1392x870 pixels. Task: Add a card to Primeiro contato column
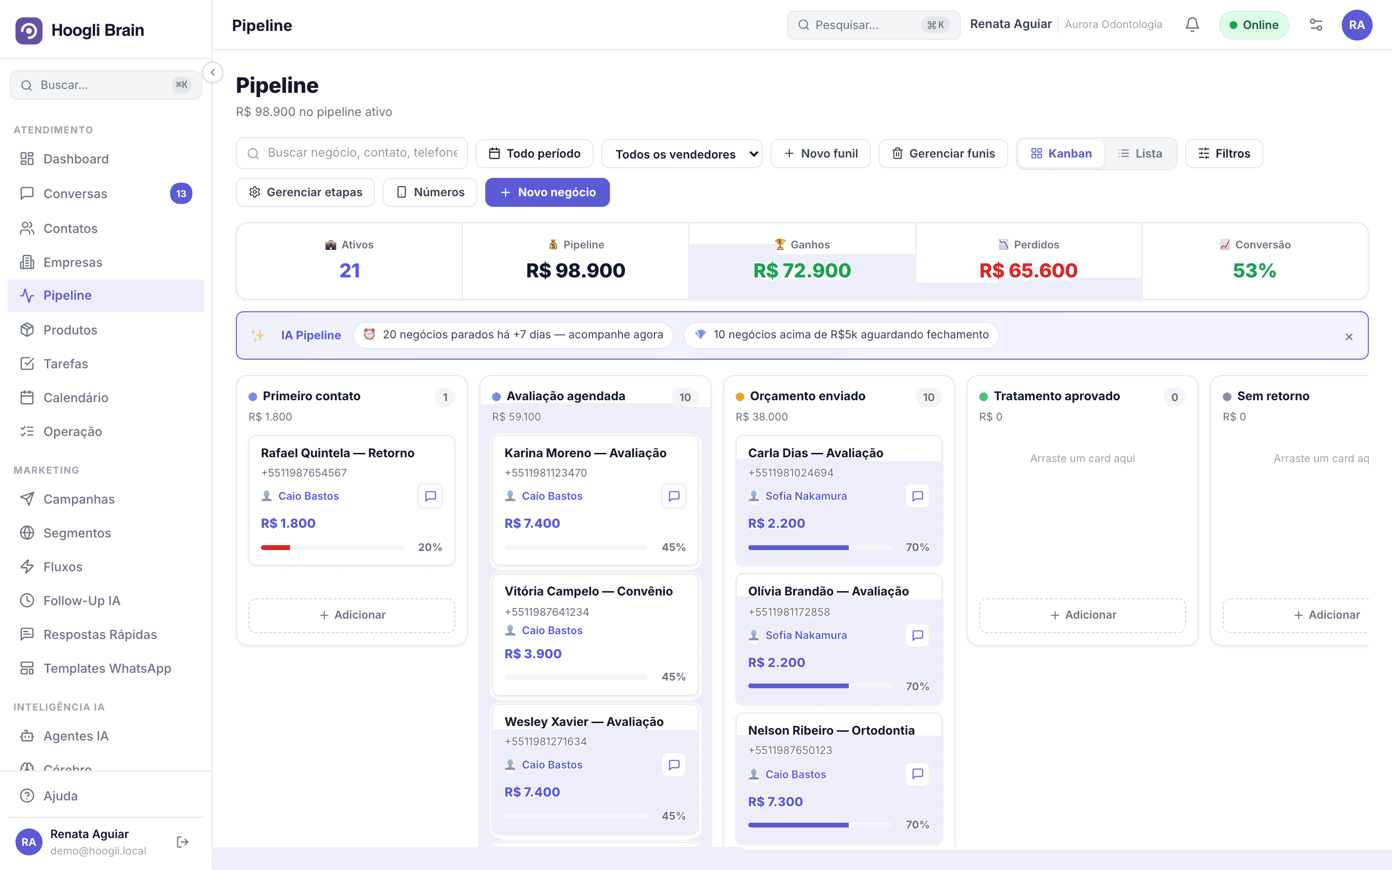click(351, 615)
